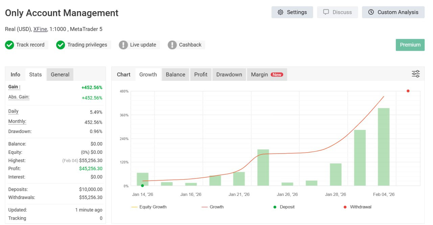The width and height of the screenshot is (433, 225).
Task: Open the XFine broker link
Action: click(x=40, y=29)
